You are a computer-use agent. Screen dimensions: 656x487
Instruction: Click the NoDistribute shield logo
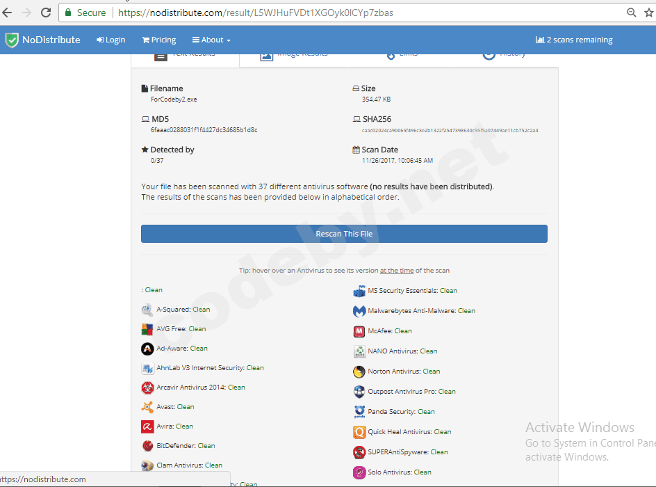[x=12, y=40]
